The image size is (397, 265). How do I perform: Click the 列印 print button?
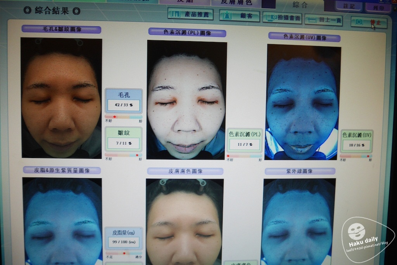[x=378, y=8]
